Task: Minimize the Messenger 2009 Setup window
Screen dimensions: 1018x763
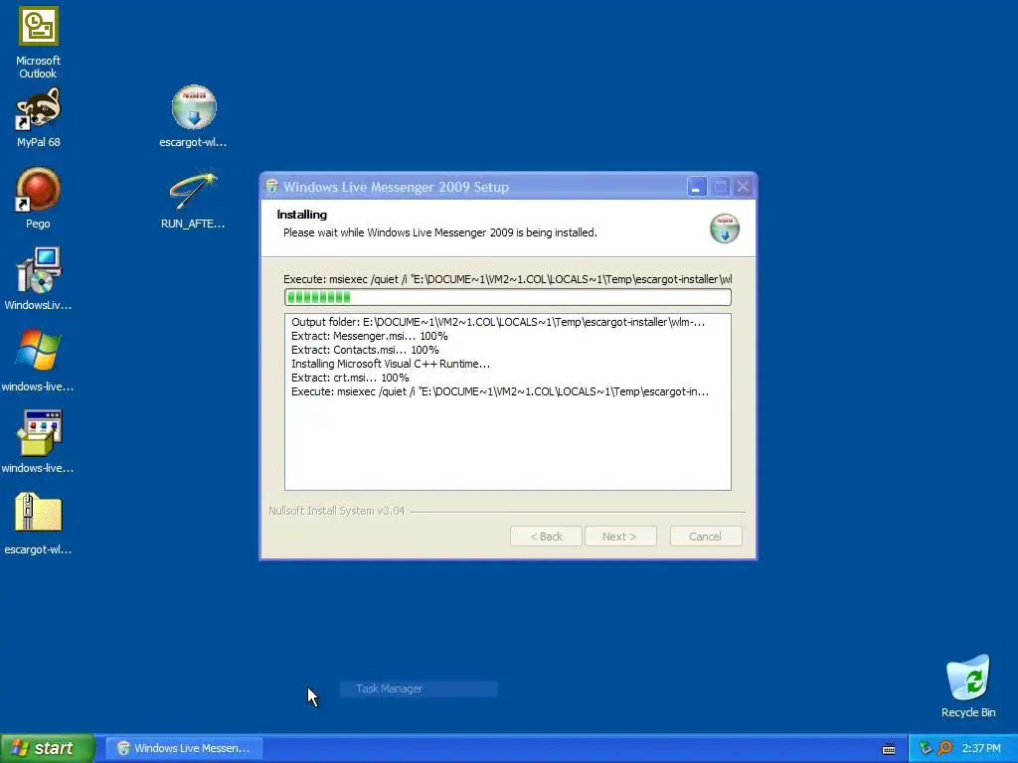Action: coord(697,187)
